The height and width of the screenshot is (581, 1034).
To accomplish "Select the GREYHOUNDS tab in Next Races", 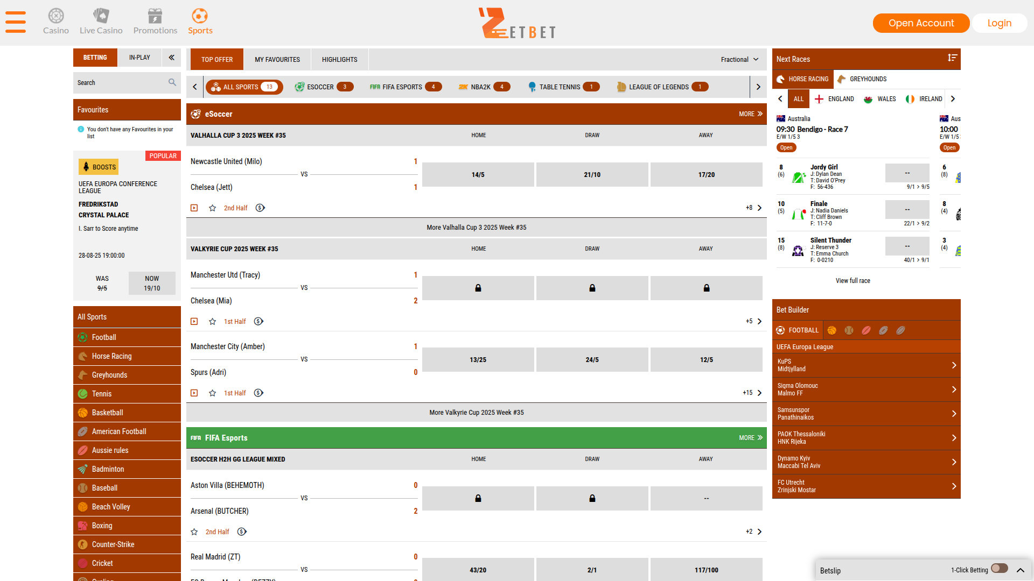I will click(x=868, y=79).
